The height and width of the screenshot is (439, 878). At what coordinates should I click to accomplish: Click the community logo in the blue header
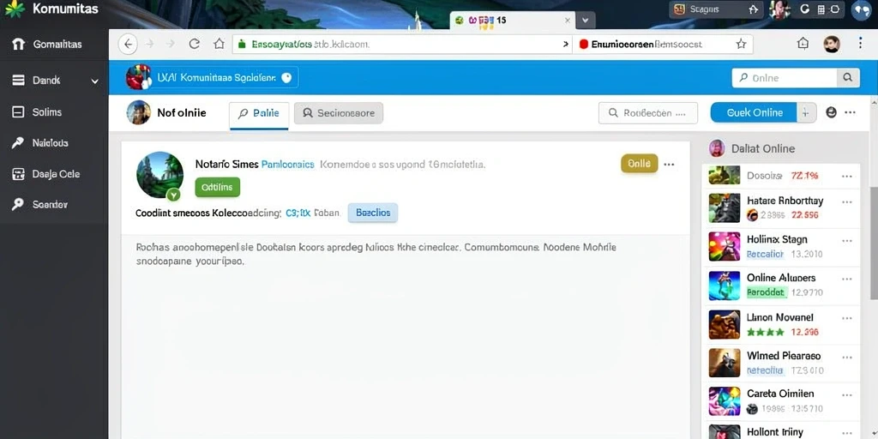(138, 77)
